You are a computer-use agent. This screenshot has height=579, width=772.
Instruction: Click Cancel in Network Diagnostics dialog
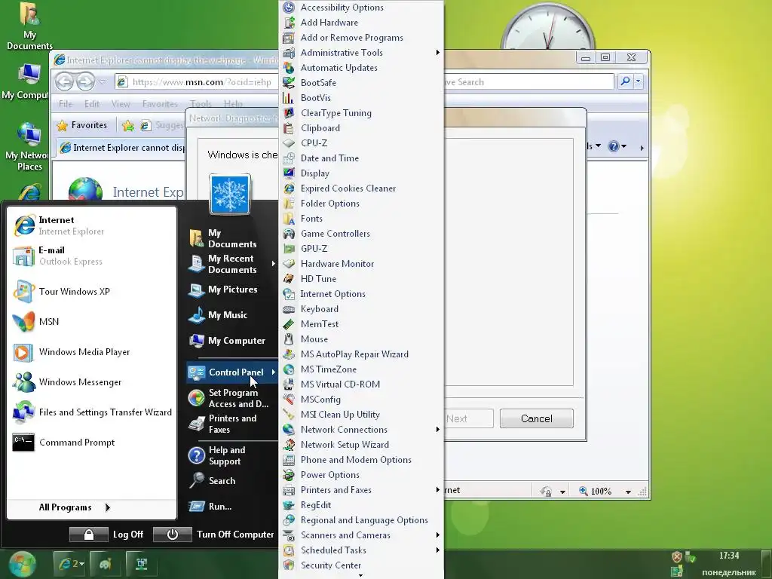coord(537,418)
